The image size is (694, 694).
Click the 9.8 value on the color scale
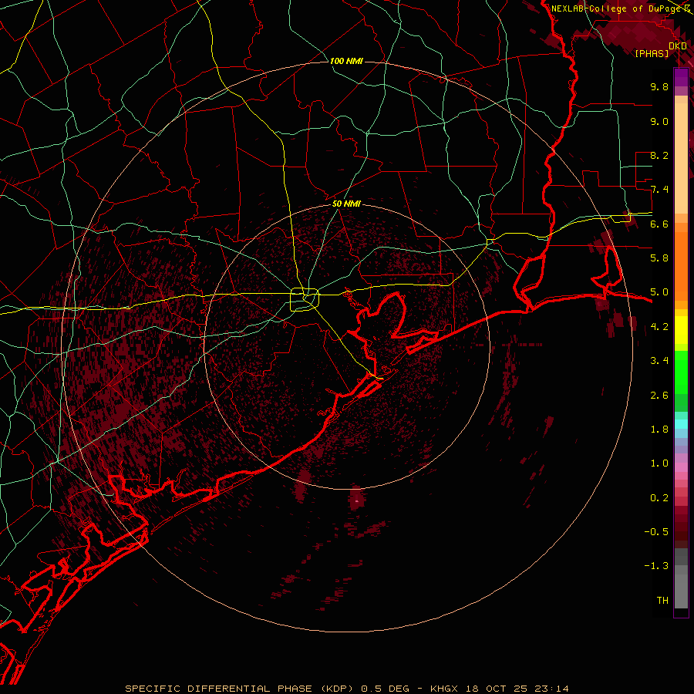pos(659,86)
